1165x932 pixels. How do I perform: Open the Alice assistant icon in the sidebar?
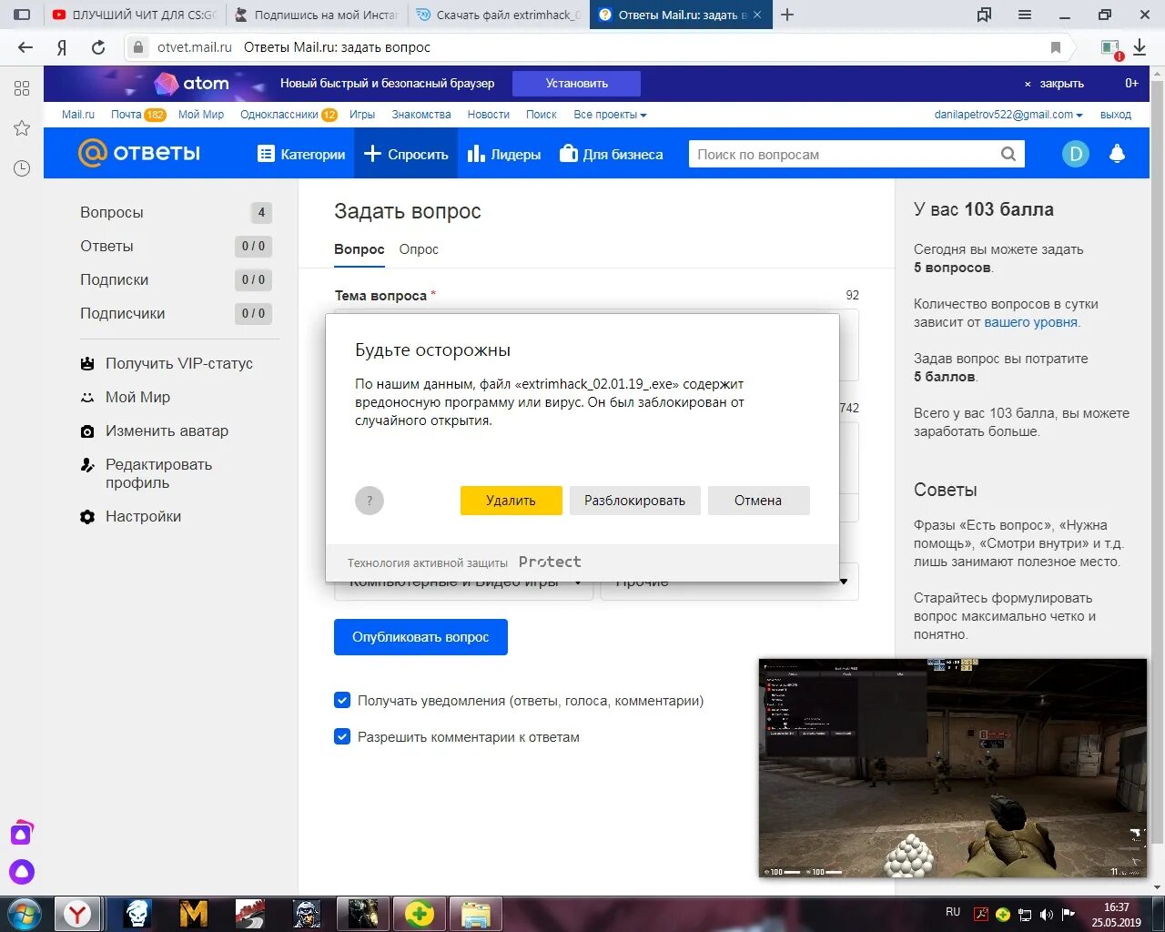(x=22, y=872)
